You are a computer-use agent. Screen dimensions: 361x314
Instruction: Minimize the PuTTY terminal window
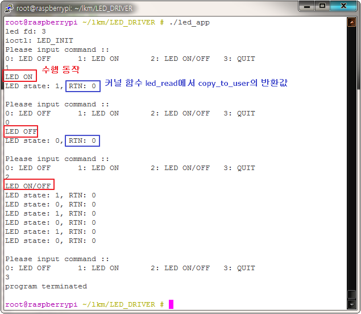coord(307,6)
